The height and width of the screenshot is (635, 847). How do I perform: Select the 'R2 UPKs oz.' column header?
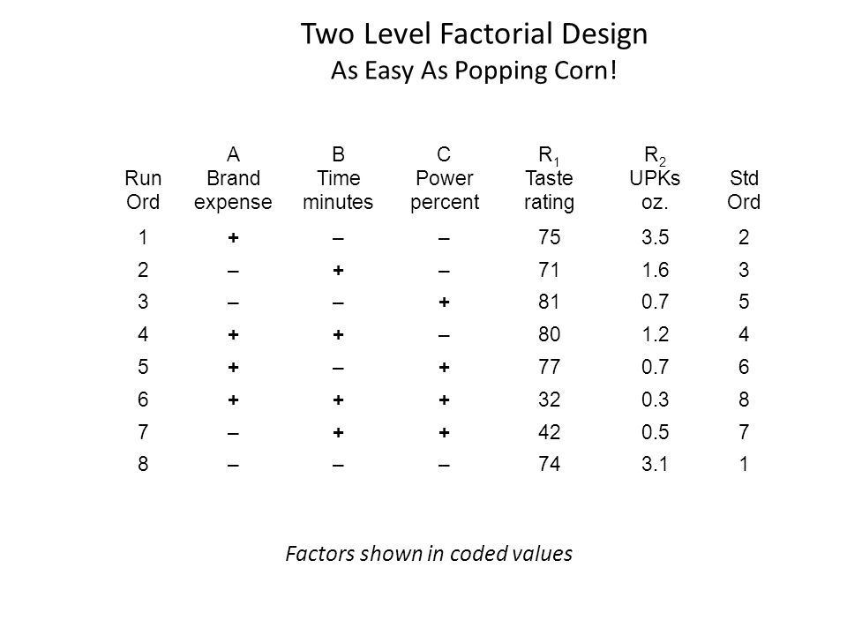pyautogui.click(x=655, y=179)
